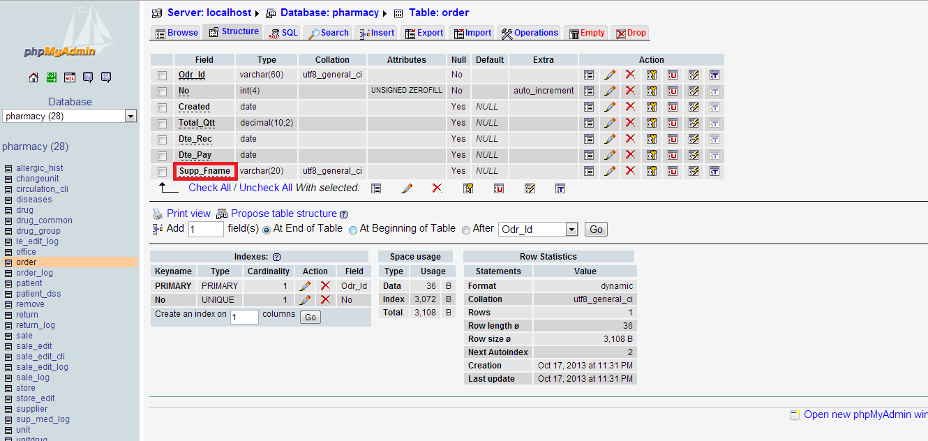Screen dimensions: 928x441
Task: Click the red Drop tab
Action: 630,32
